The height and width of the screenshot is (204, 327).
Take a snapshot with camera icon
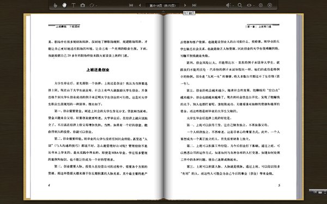click(83, 5)
